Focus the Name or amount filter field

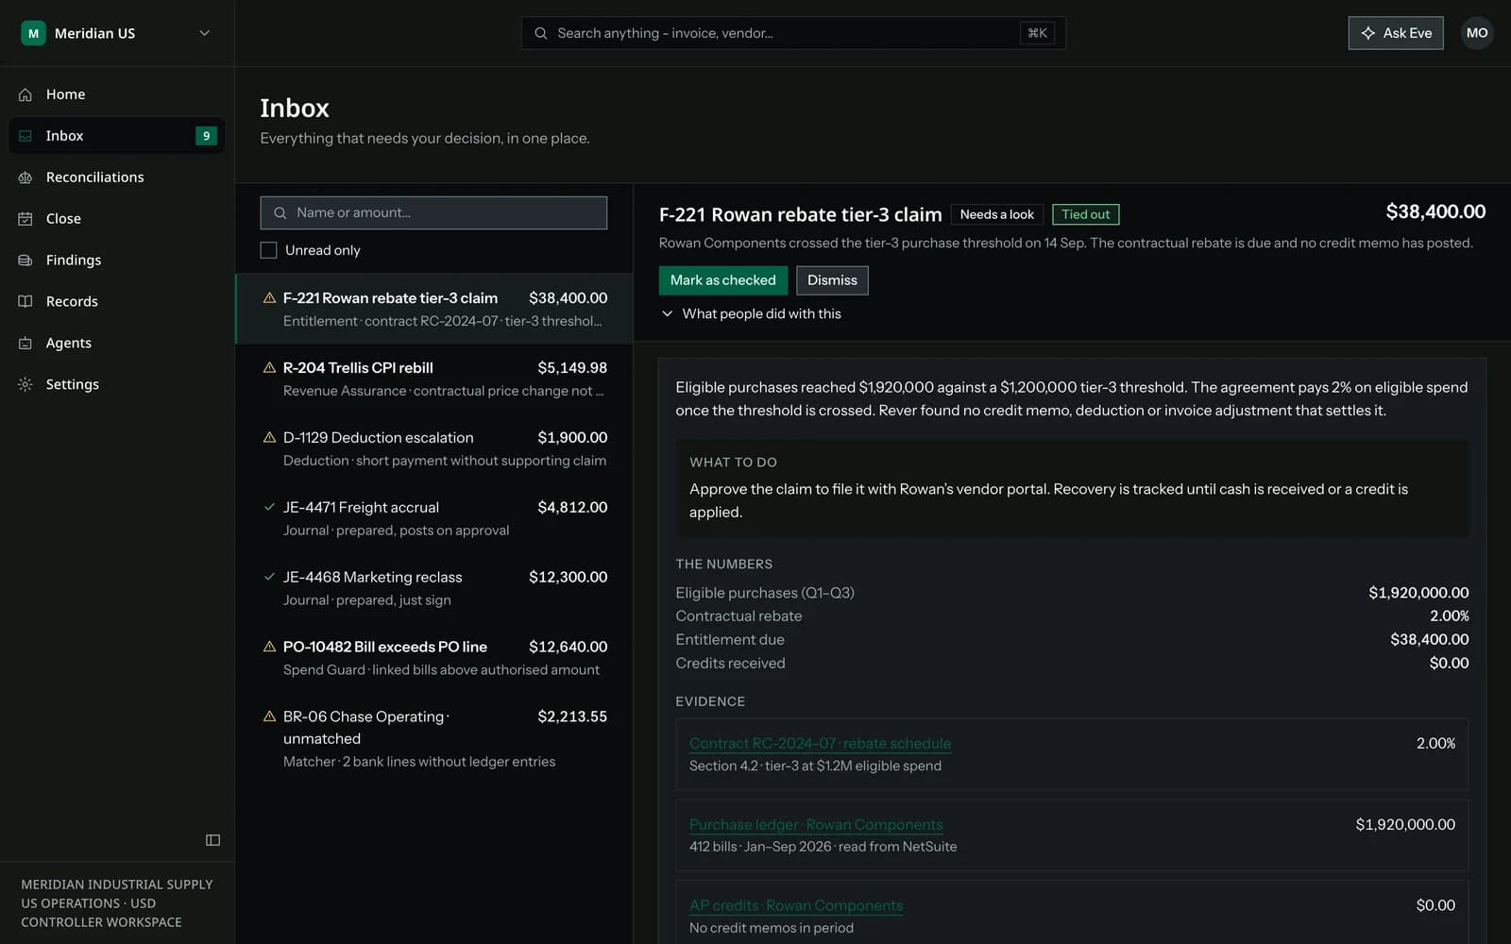pos(433,213)
